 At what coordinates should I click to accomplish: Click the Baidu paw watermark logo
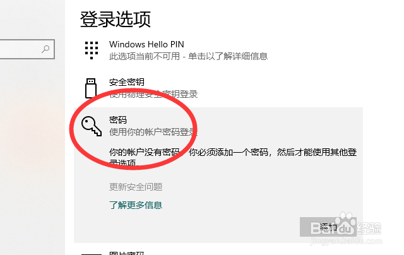tap(345, 223)
